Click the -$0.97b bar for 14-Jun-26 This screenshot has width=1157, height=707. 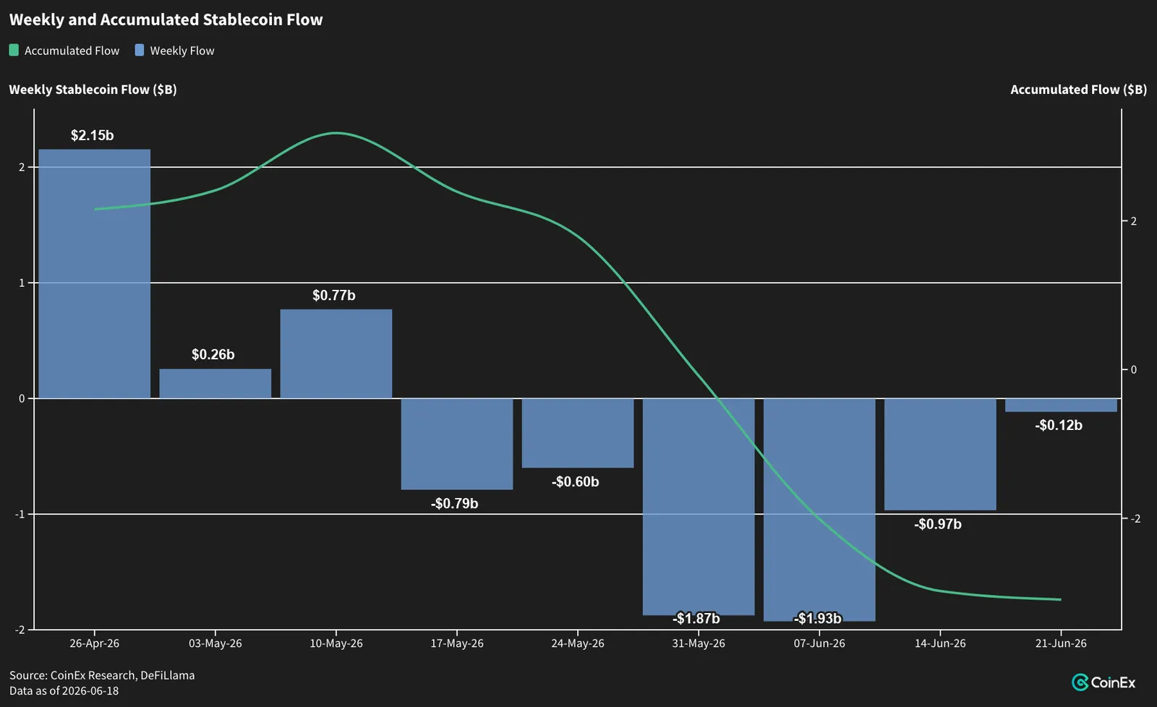click(x=940, y=454)
